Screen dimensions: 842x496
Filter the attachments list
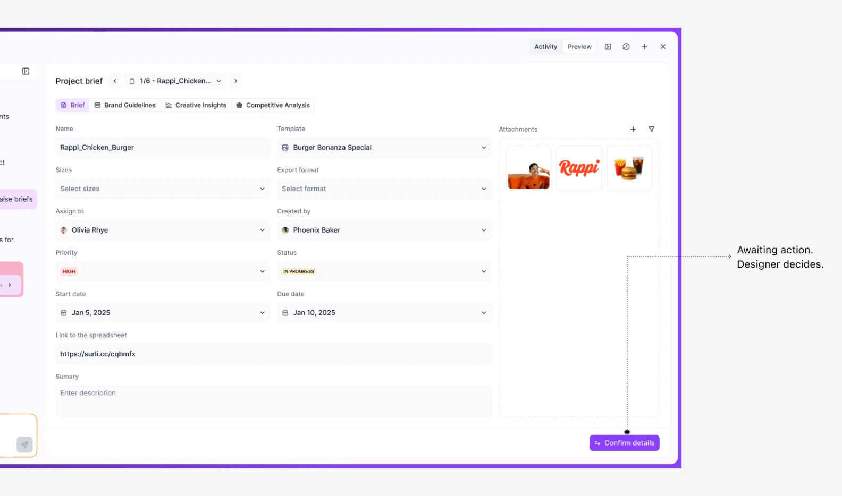[652, 129]
